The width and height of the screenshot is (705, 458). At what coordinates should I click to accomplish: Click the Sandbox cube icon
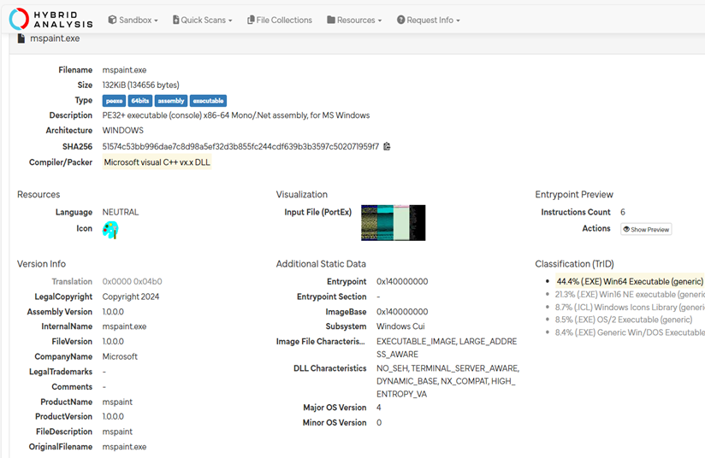pos(112,20)
